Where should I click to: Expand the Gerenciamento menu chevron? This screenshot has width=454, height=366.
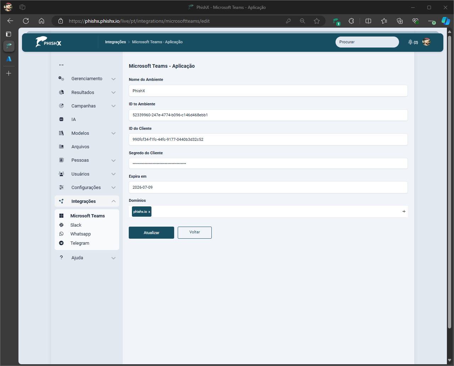pyautogui.click(x=113, y=79)
